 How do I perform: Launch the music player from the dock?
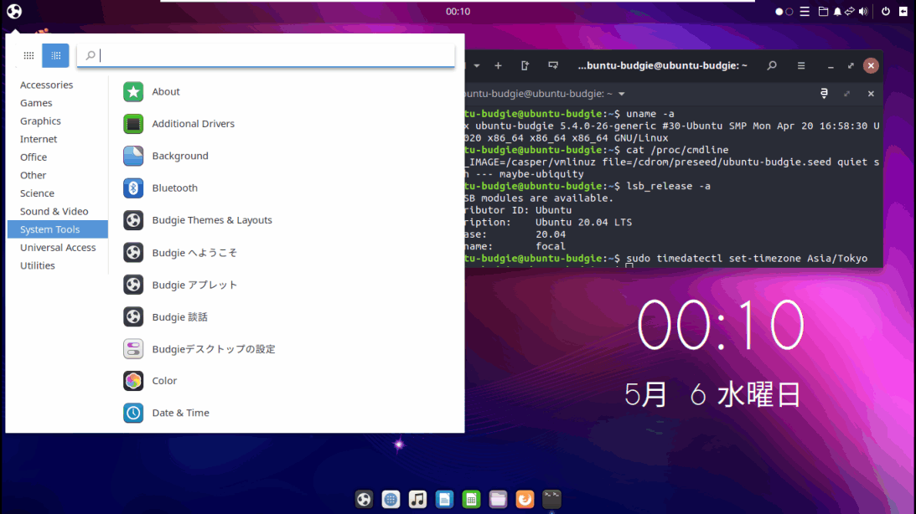[417, 500]
